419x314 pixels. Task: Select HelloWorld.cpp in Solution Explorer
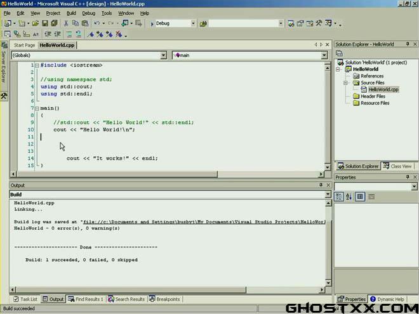[x=383, y=89]
